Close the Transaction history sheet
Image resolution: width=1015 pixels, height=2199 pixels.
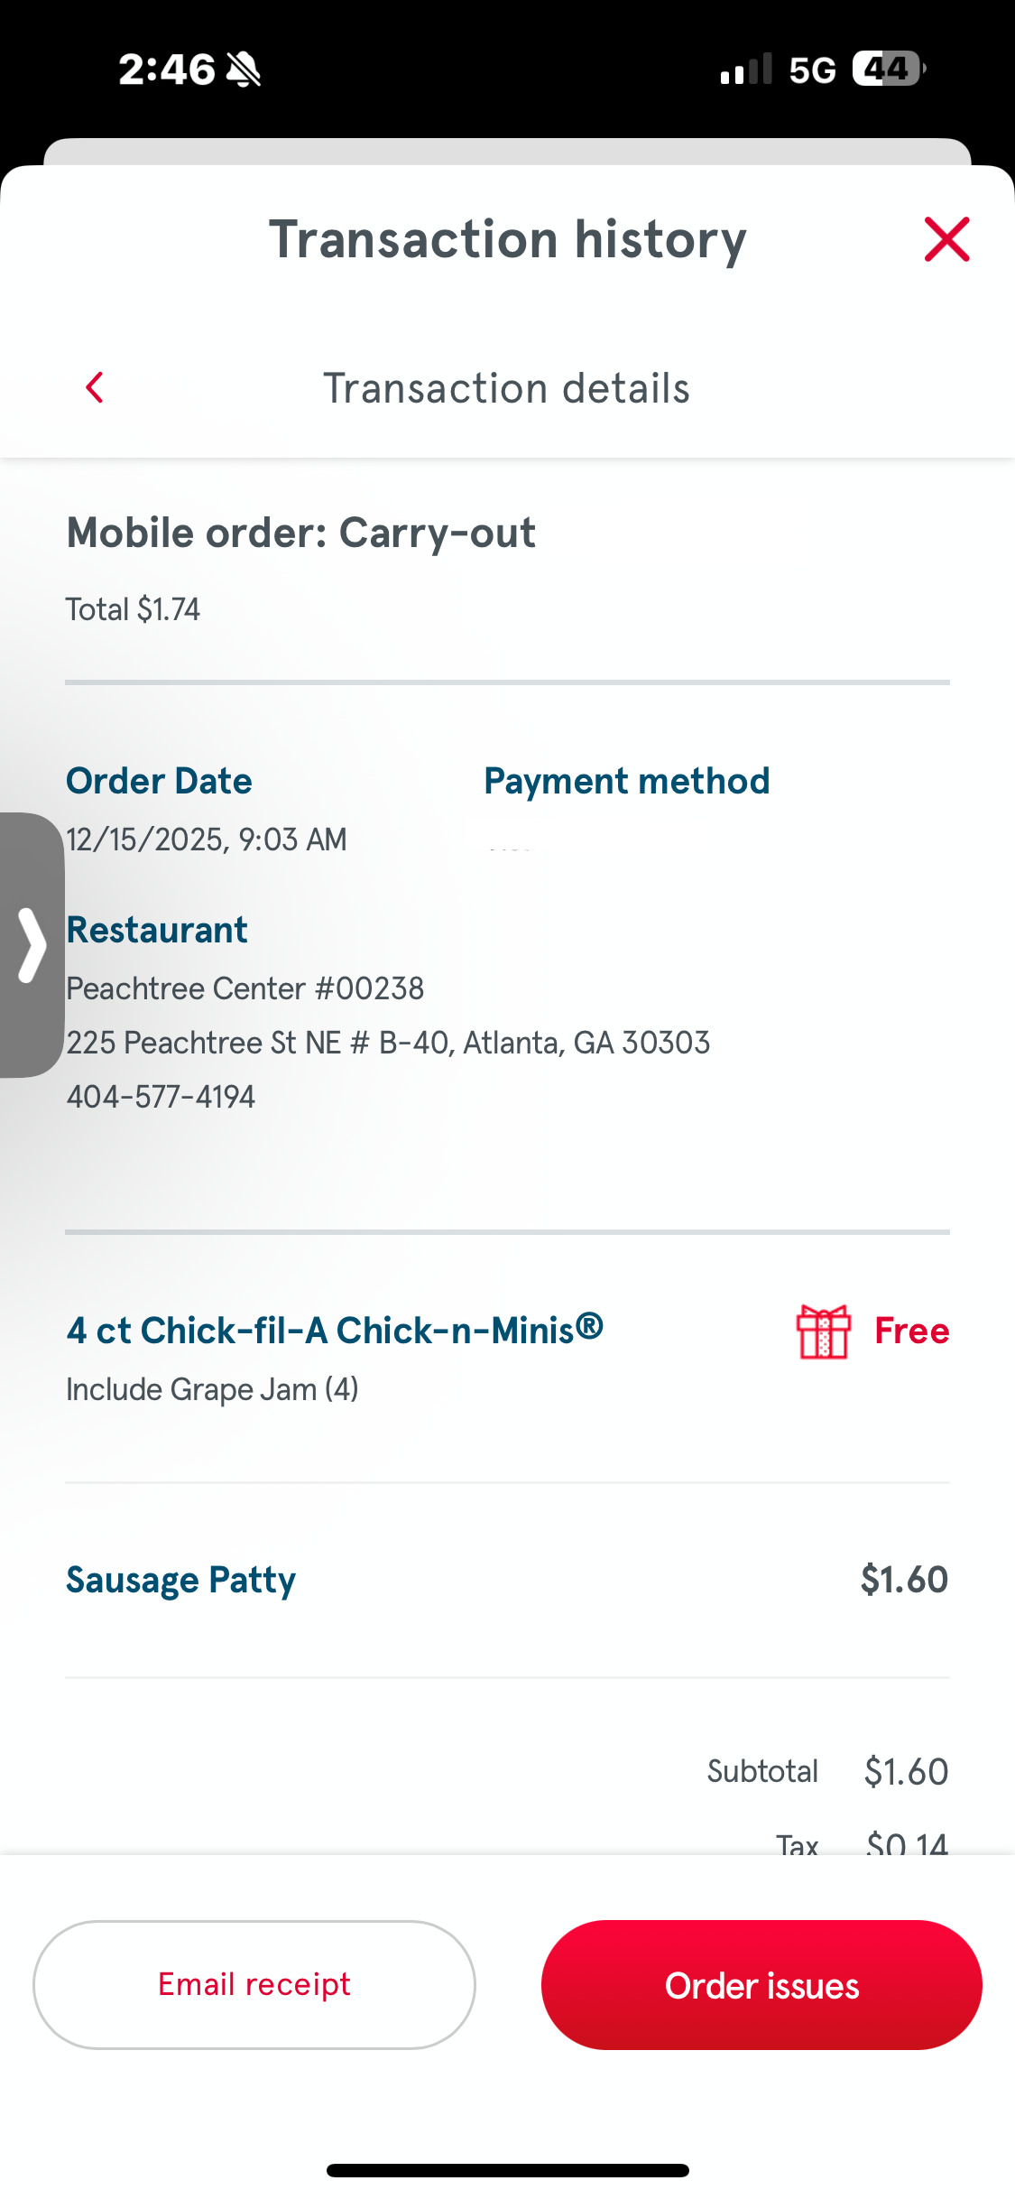pos(946,239)
